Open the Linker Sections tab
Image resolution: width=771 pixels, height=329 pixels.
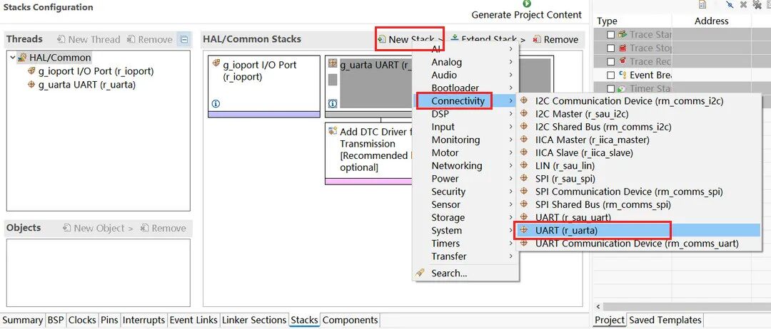click(x=253, y=320)
